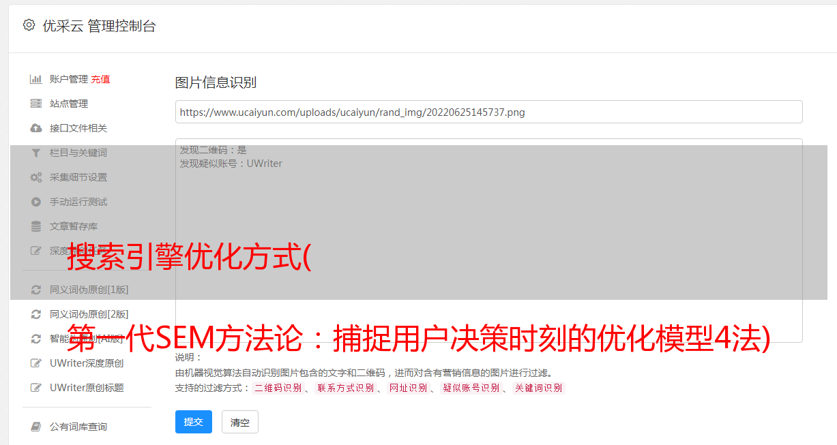Select the 同义词伪原创[1版] menu item
This screenshot has height=445, width=837.
click(x=89, y=290)
